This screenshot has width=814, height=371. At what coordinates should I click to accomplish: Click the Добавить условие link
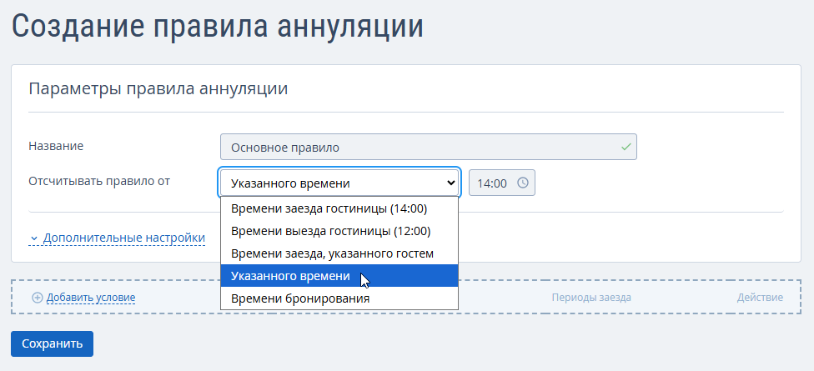(x=91, y=298)
